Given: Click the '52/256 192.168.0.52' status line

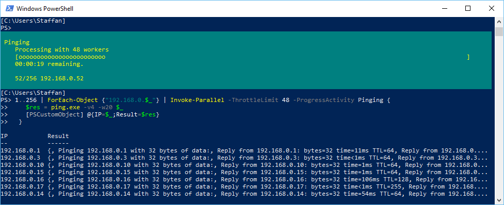Looking at the screenshot, I should (49, 78).
